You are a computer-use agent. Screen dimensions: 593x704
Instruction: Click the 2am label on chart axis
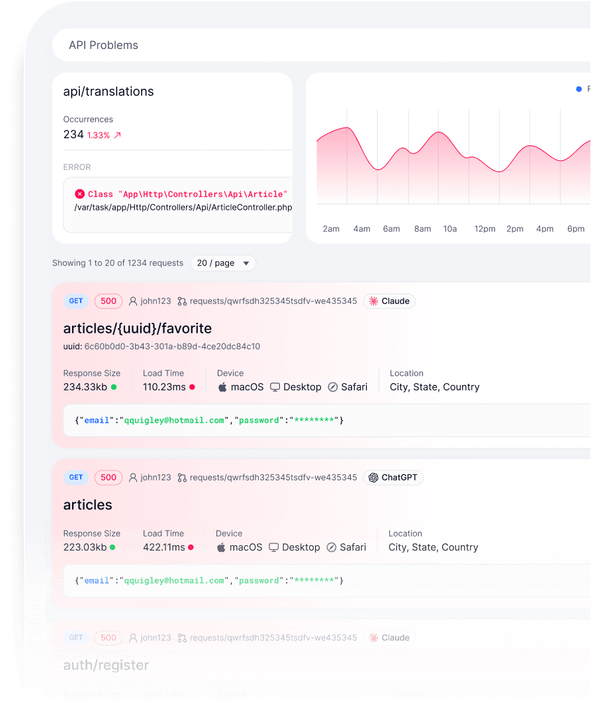[x=331, y=229]
